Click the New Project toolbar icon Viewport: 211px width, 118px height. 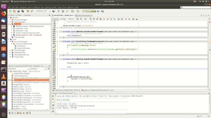(14, 11)
